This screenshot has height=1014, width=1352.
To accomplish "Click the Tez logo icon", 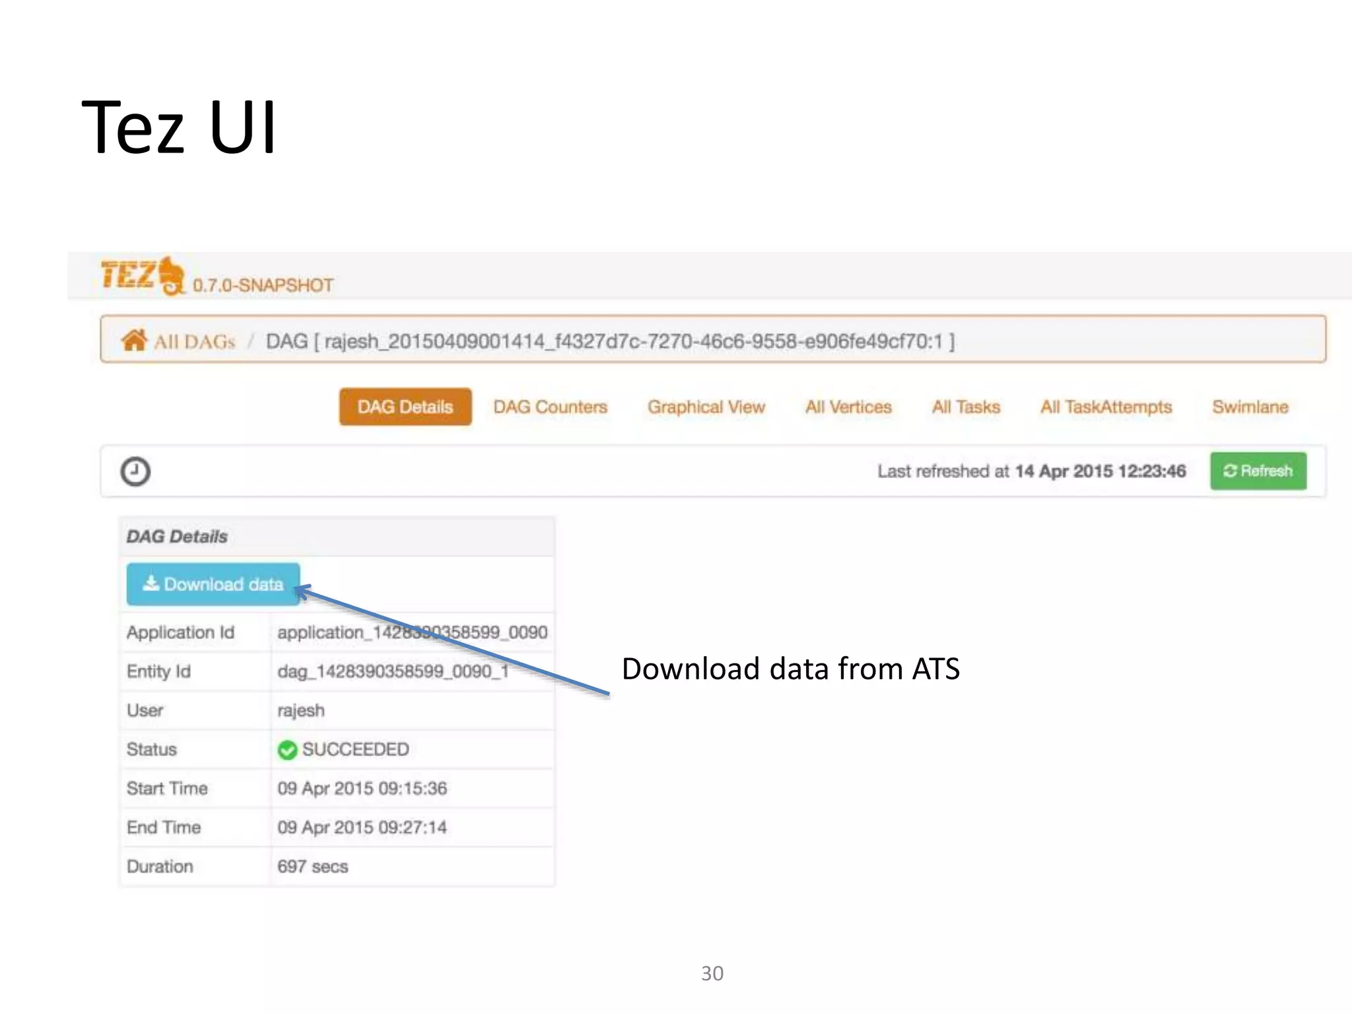I will click(144, 275).
